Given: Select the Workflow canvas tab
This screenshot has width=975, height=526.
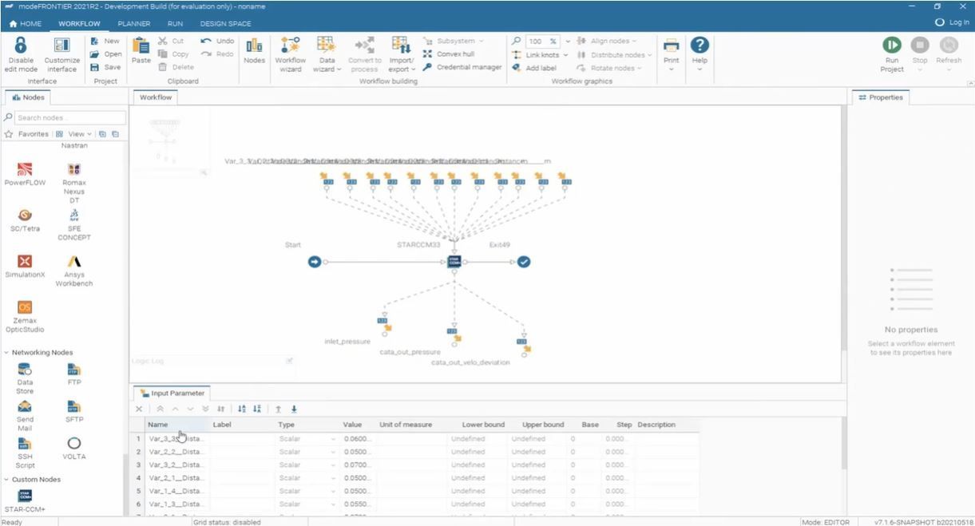Looking at the screenshot, I should point(156,97).
